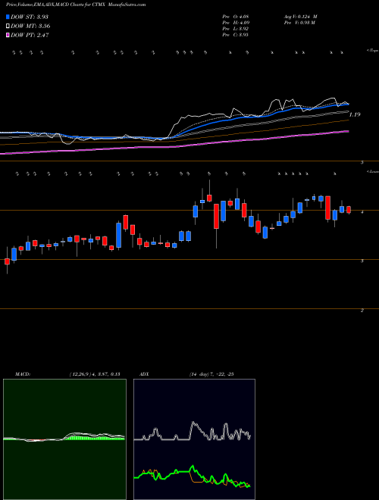Open the dark blue ADX indicator chart
Image resolution: width=379 pixels, height=500 pixels.
(194, 439)
